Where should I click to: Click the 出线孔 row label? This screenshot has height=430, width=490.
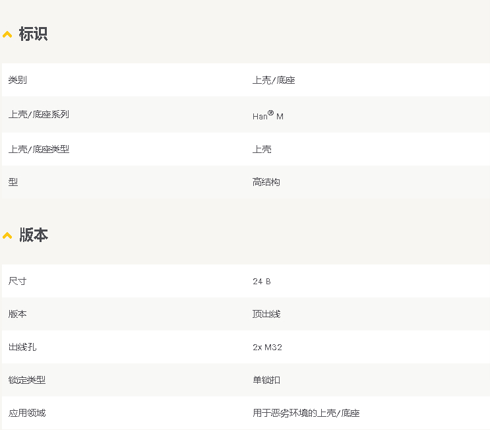click(22, 347)
